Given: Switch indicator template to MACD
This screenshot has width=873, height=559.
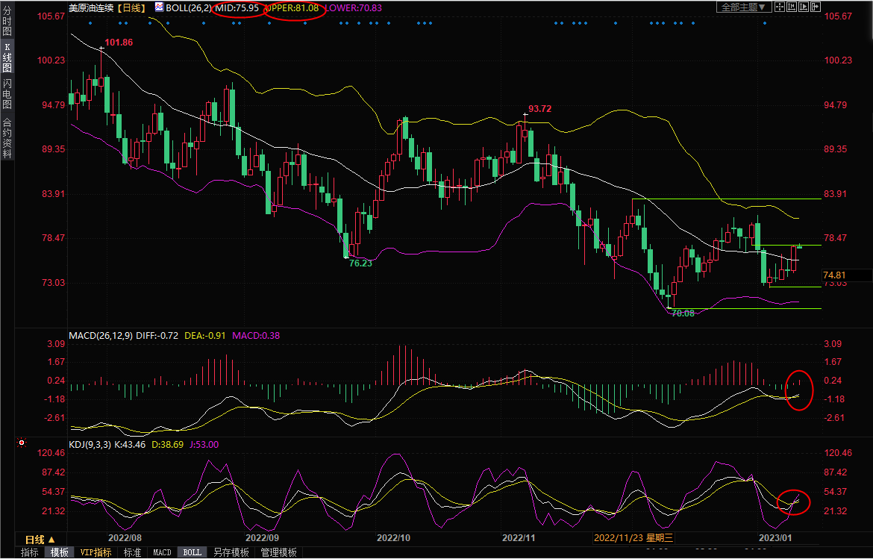Looking at the screenshot, I should click(162, 553).
